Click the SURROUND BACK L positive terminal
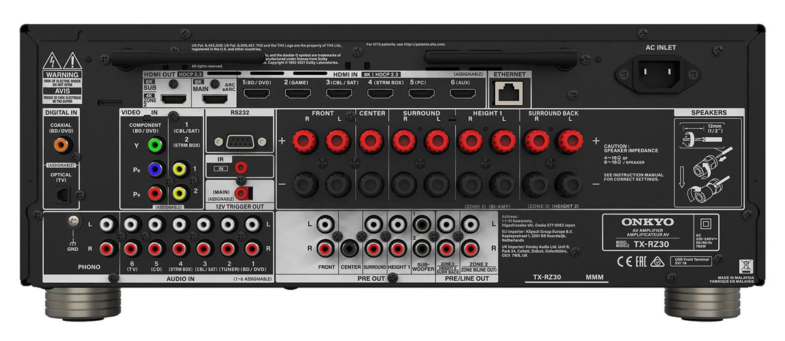The image size is (785, 341). point(570,140)
